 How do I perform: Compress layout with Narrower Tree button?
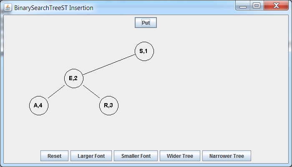tap(227, 156)
